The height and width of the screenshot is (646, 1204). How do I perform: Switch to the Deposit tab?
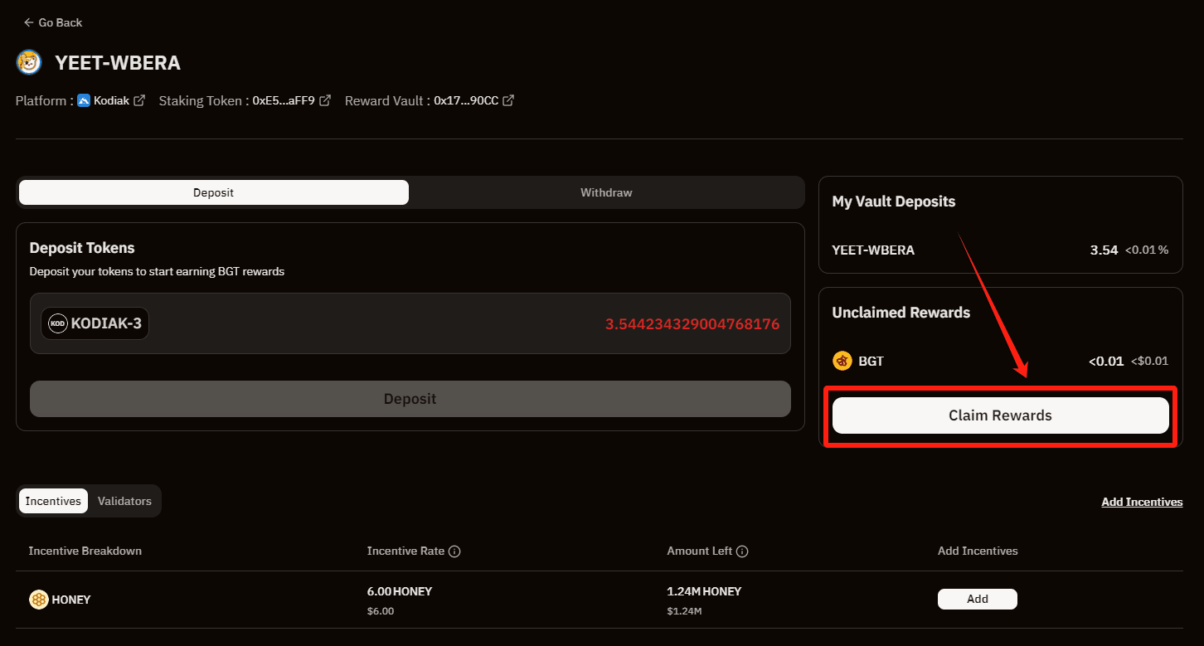point(214,192)
